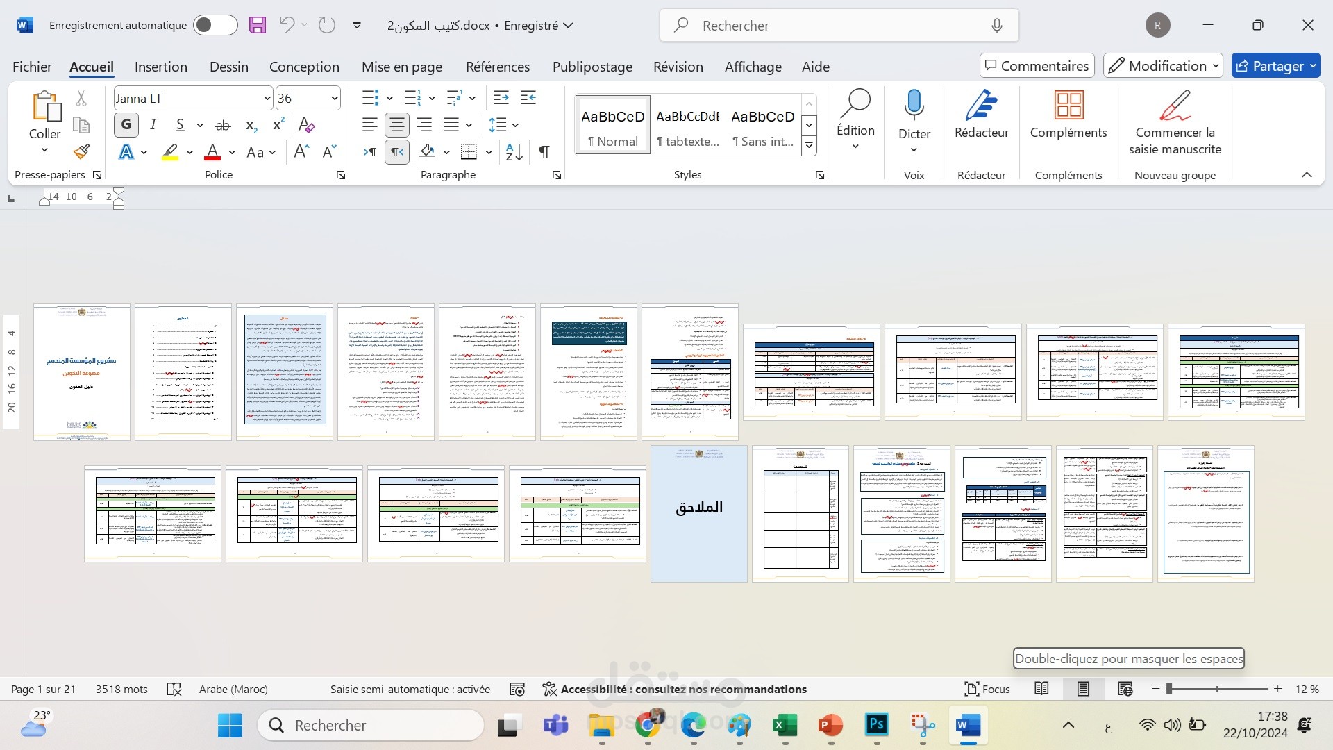Click the Format Painter brush icon
Image resolution: width=1333 pixels, height=750 pixels.
81,151
